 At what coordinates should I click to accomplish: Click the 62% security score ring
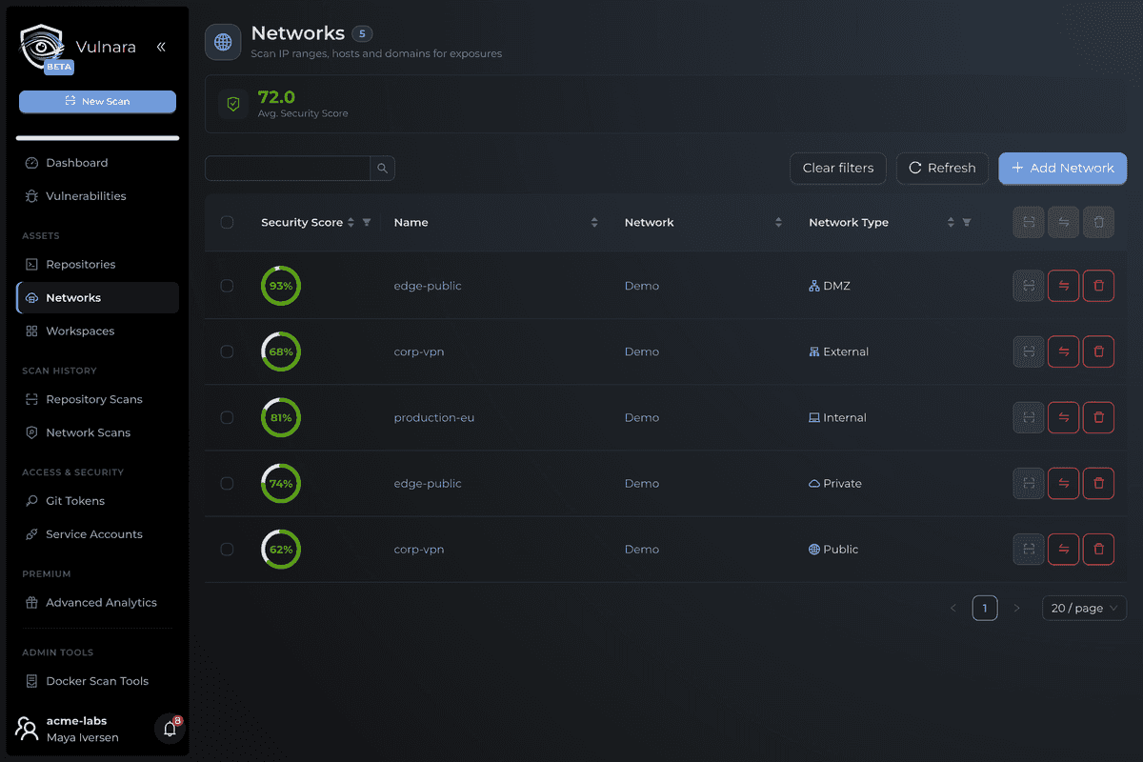[x=281, y=549]
